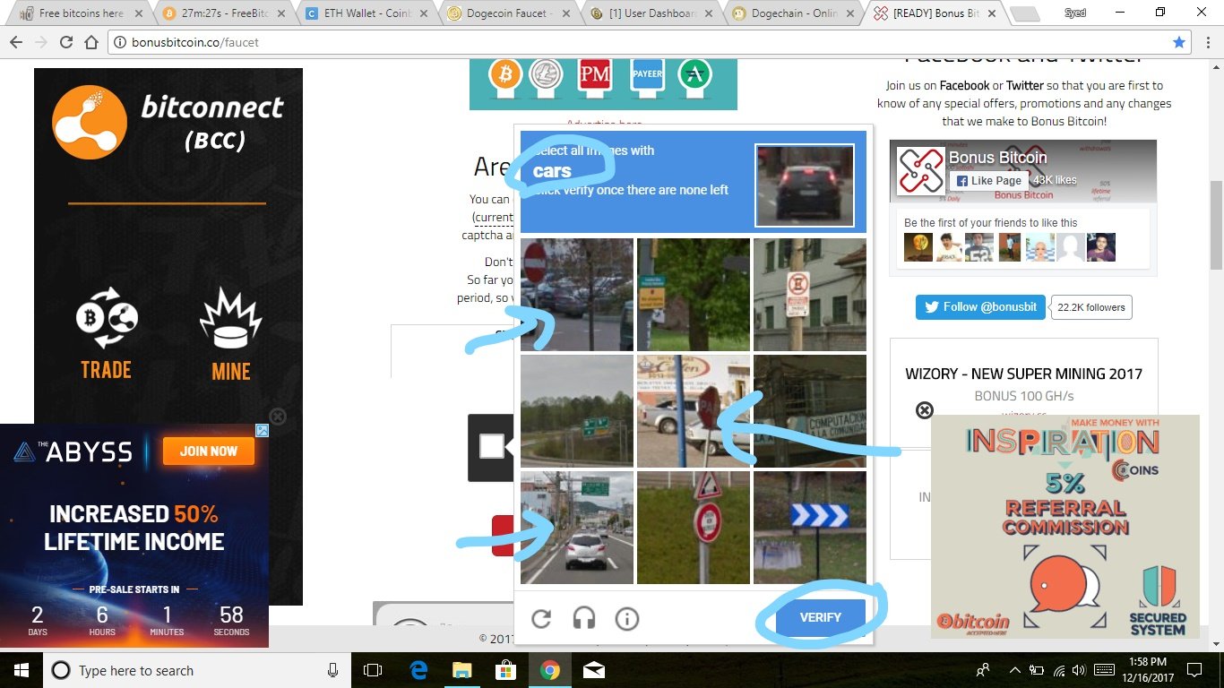Switch to the Dogecoin Faucet tab

(509, 13)
